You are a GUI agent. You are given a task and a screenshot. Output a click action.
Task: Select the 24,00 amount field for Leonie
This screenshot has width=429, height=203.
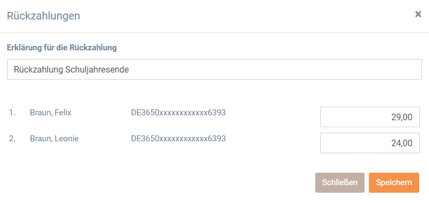[370, 143]
